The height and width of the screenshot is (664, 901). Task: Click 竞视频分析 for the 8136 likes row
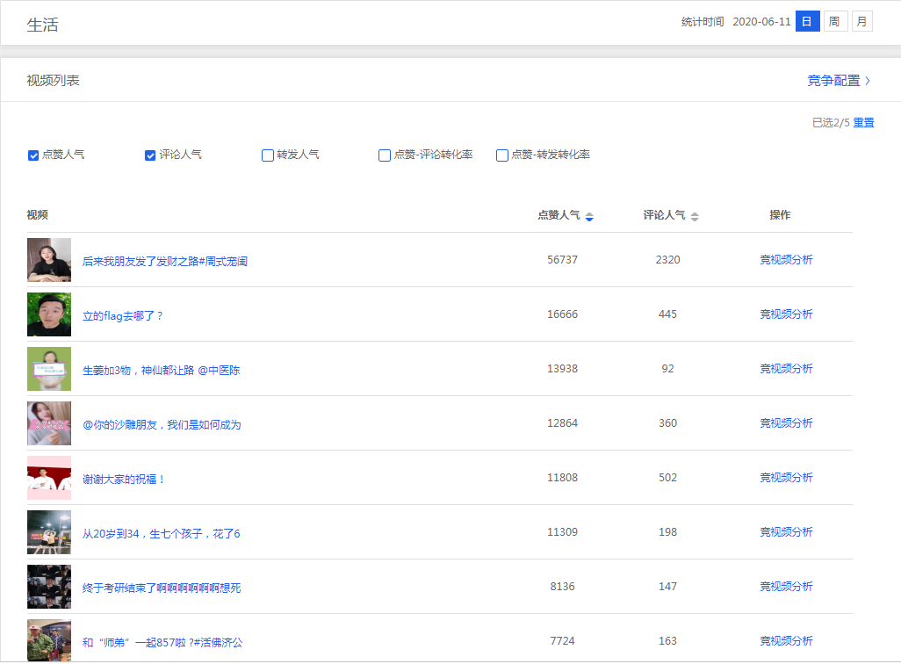coord(786,587)
